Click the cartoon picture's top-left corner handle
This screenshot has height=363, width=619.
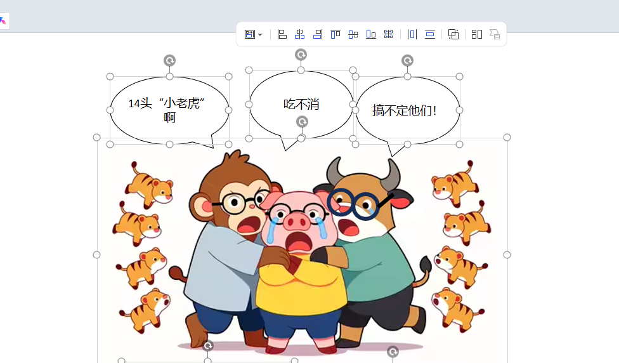pyautogui.click(x=96, y=138)
